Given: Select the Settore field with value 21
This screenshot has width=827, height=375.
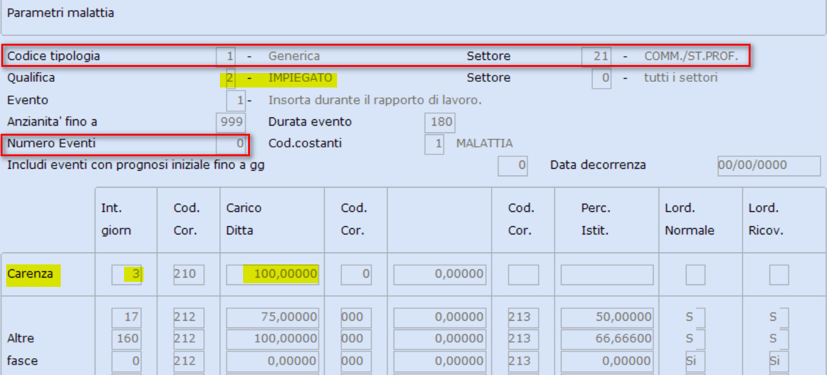Looking at the screenshot, I should 596,56.
